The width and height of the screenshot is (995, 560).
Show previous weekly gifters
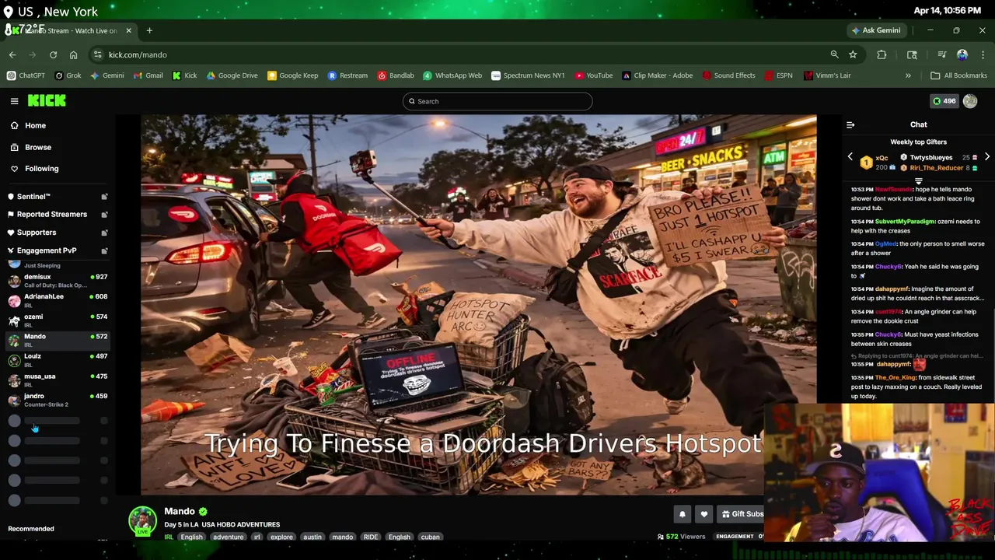pos(850,157)
